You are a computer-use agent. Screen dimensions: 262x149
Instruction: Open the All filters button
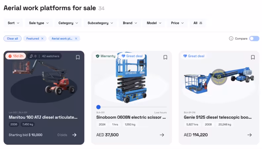(198, 23)
